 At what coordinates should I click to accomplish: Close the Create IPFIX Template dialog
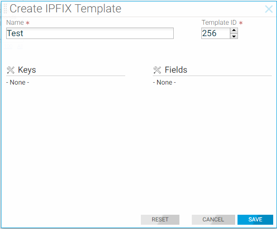coord(269,9)
